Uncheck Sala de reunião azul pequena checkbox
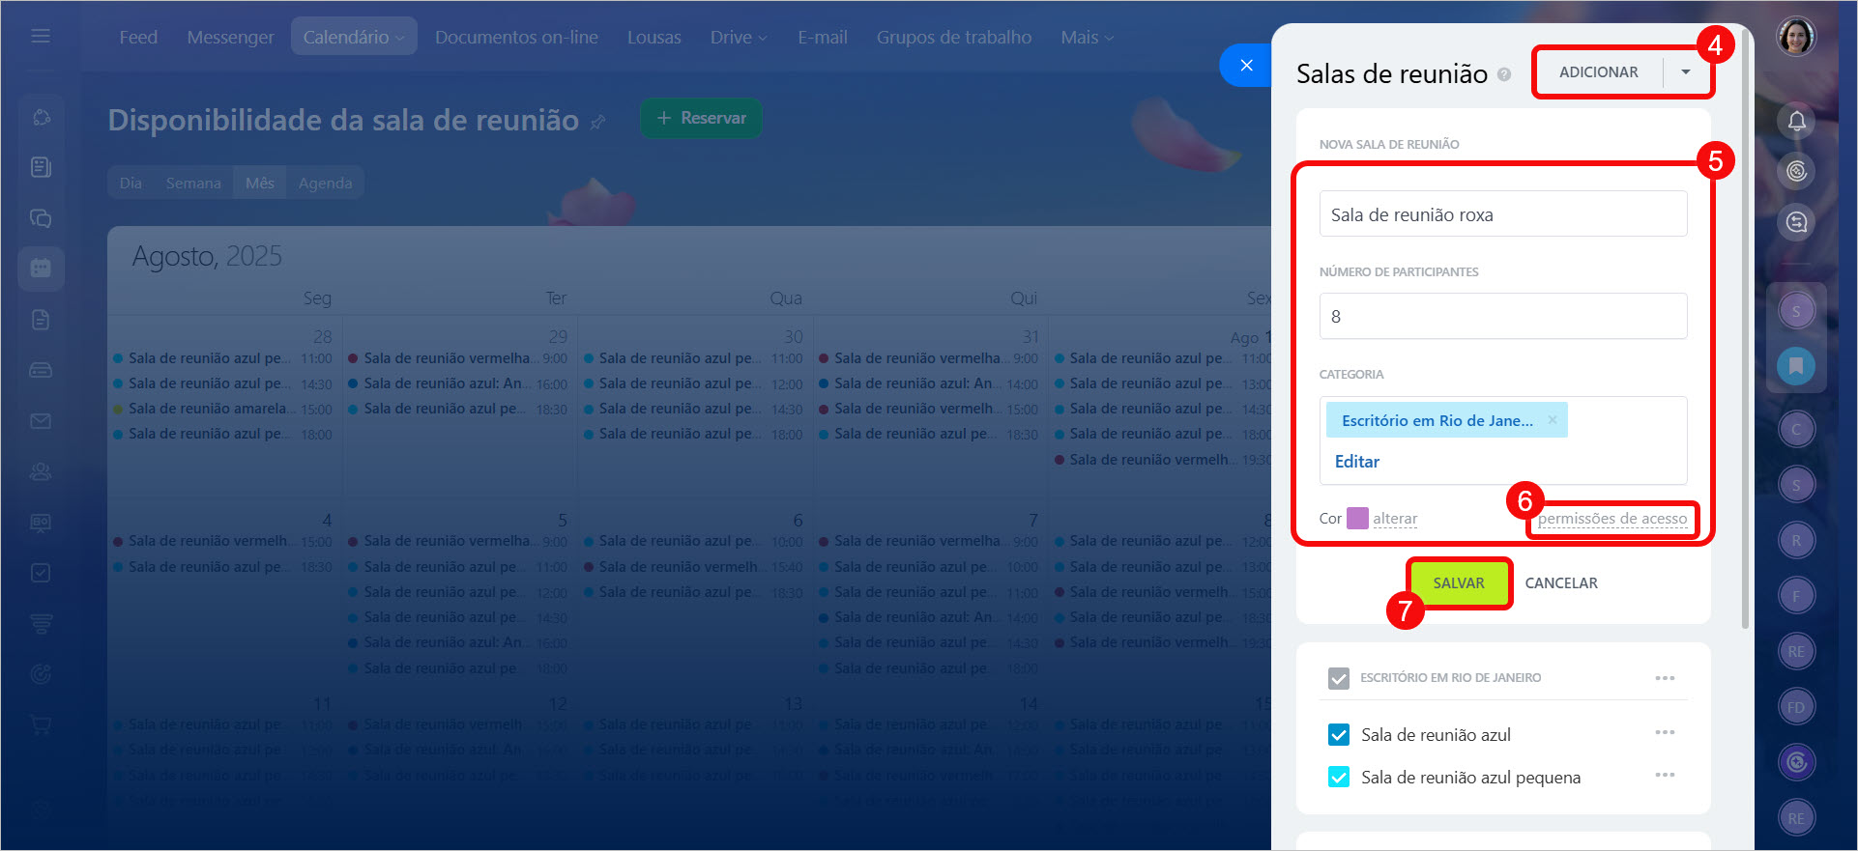 point(1339,777)
